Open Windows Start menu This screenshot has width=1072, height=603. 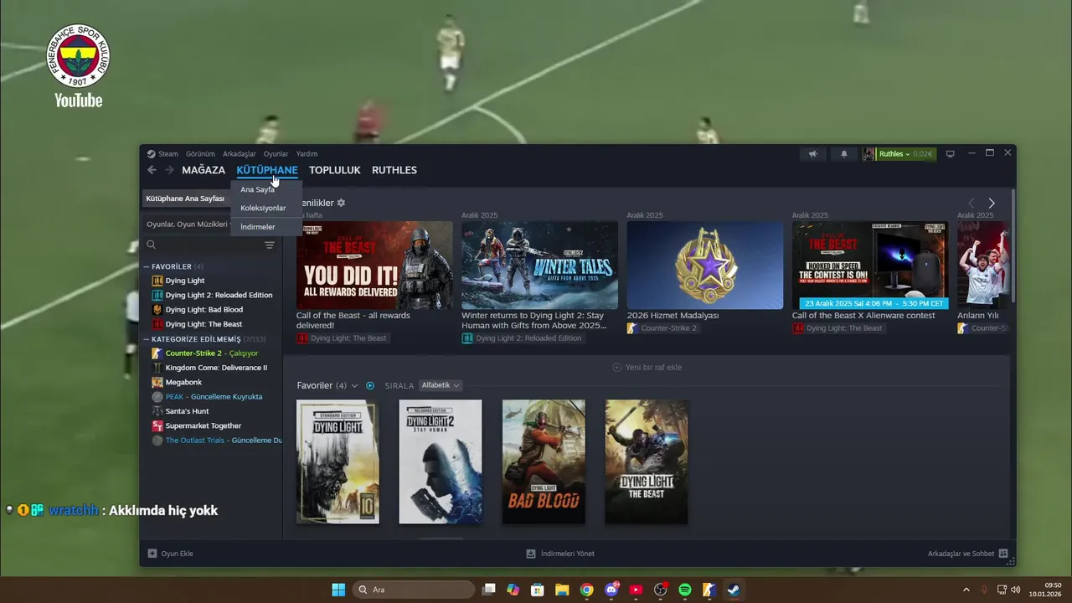pos(338,590)
